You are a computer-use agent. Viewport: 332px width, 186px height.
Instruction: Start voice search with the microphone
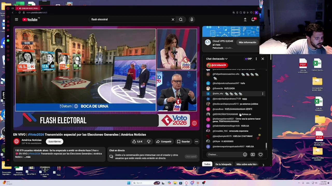click(192, 19)
